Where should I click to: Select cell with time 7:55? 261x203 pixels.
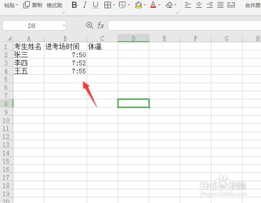pyautogui.click(x=65, y=71)
